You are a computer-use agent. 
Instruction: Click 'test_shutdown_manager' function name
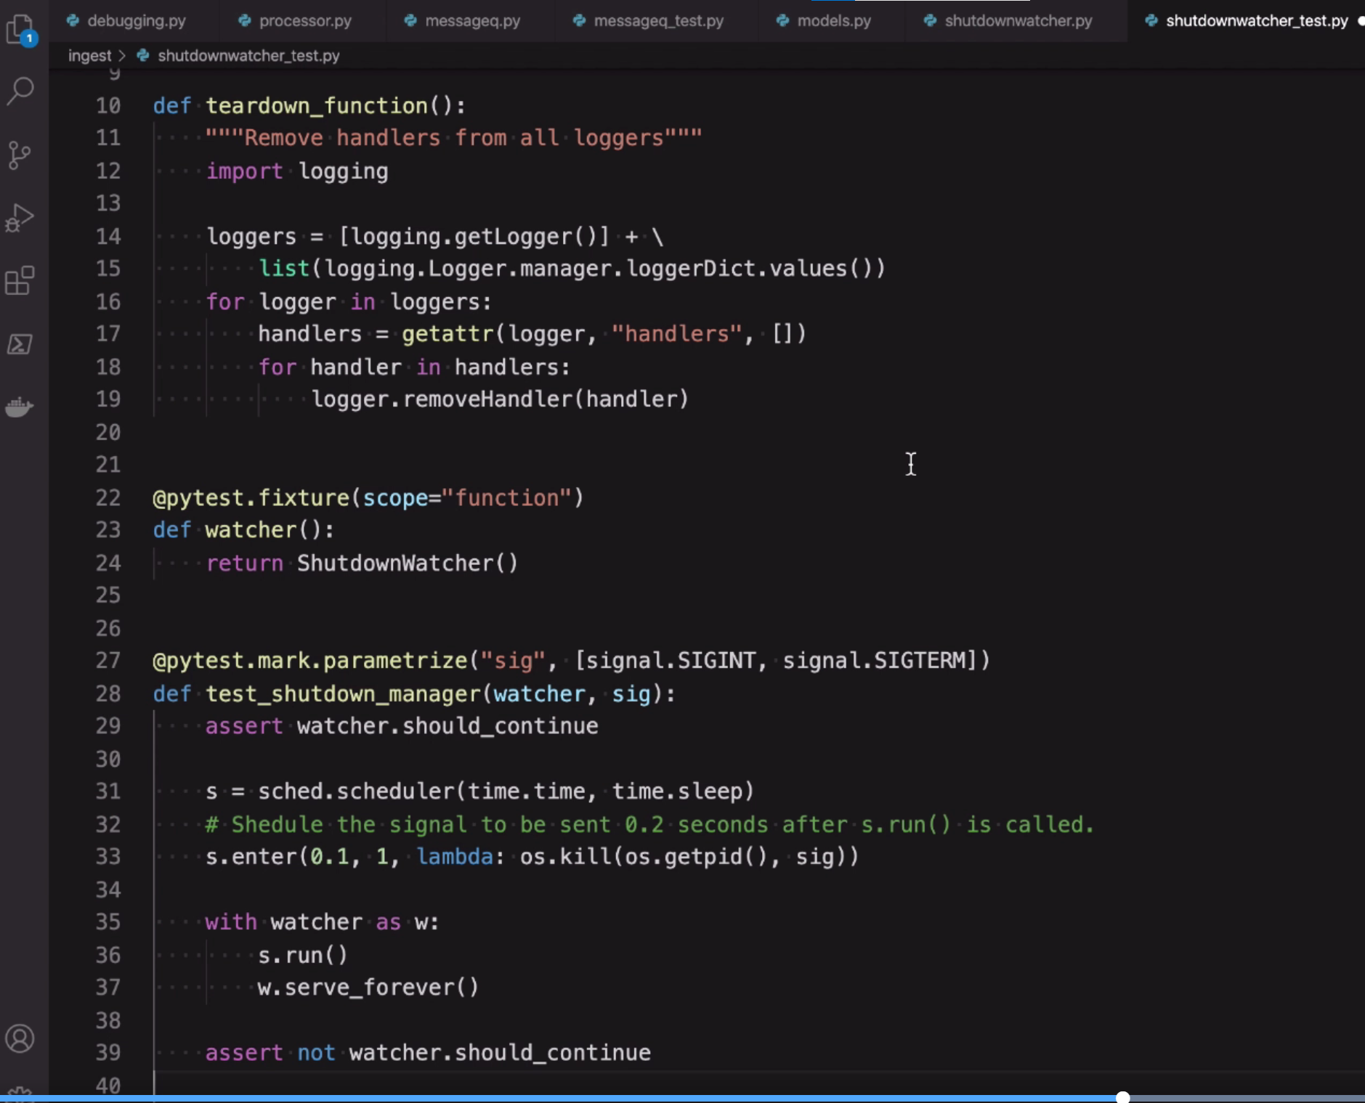point(344,694)
